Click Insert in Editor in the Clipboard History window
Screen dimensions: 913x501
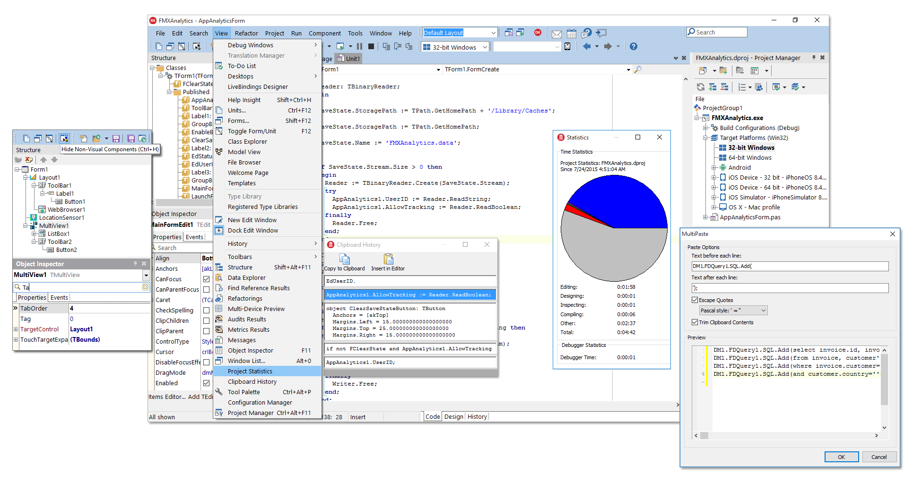tap(388, 263)
